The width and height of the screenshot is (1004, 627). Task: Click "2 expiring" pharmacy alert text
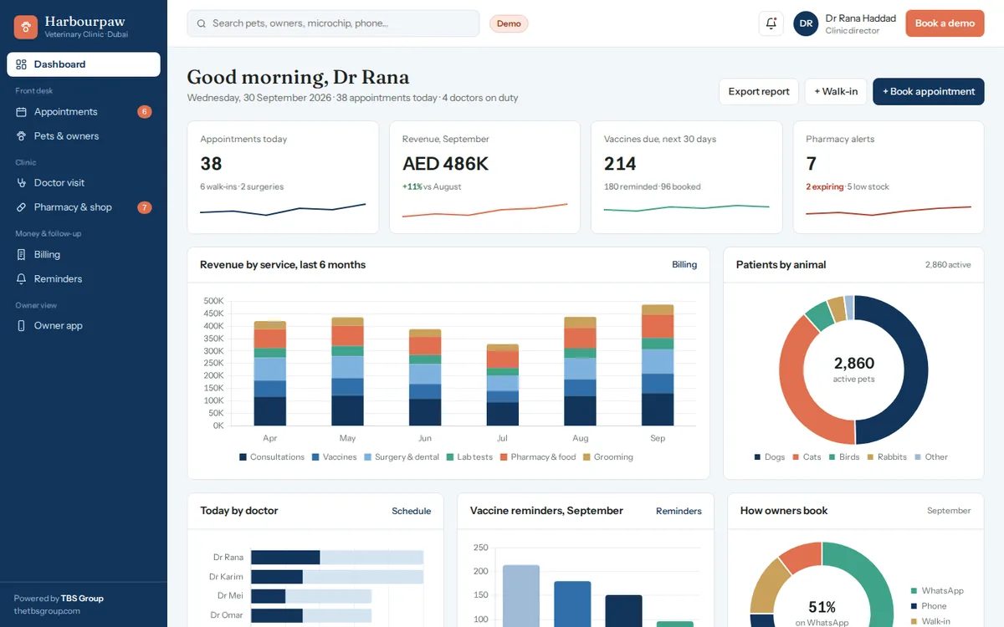point(825,186)
